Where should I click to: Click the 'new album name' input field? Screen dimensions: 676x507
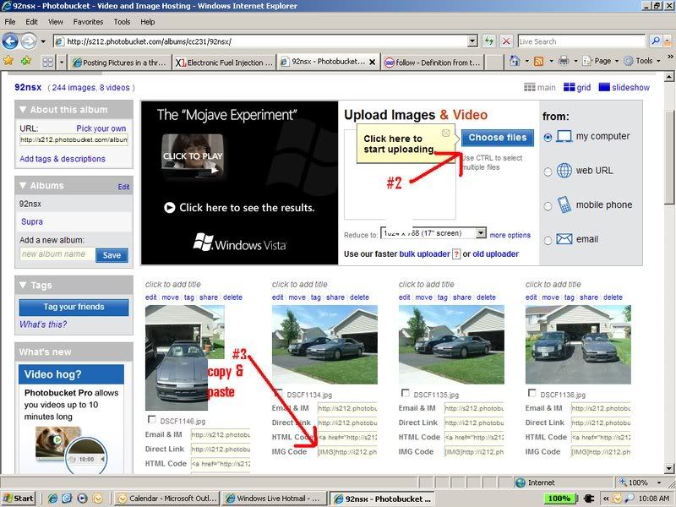click(x=57, y=254)
